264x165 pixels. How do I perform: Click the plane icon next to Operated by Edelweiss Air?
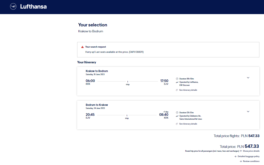coord(177,116)
